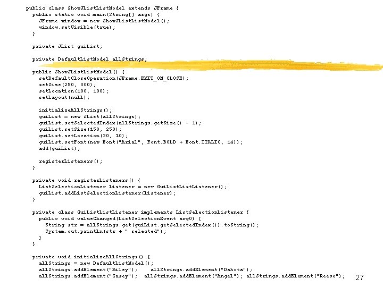
Task: Click the registerListeners method signature
Action: point(87,180)
